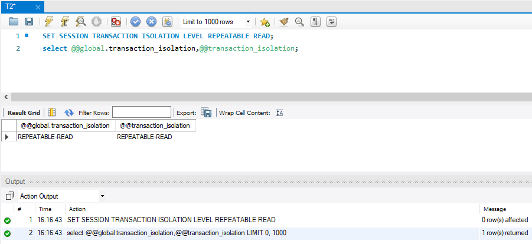Place cursor in SQL line 1 statement
The height and width of the screenshot is (244, 532).
(158, 36)
